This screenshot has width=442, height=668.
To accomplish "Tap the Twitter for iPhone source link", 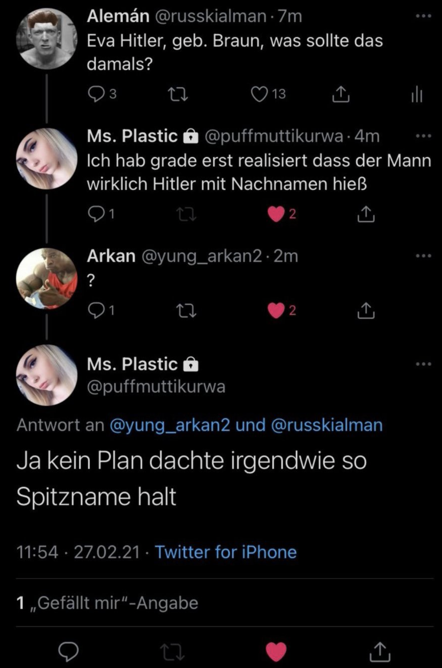I will 225,552.
